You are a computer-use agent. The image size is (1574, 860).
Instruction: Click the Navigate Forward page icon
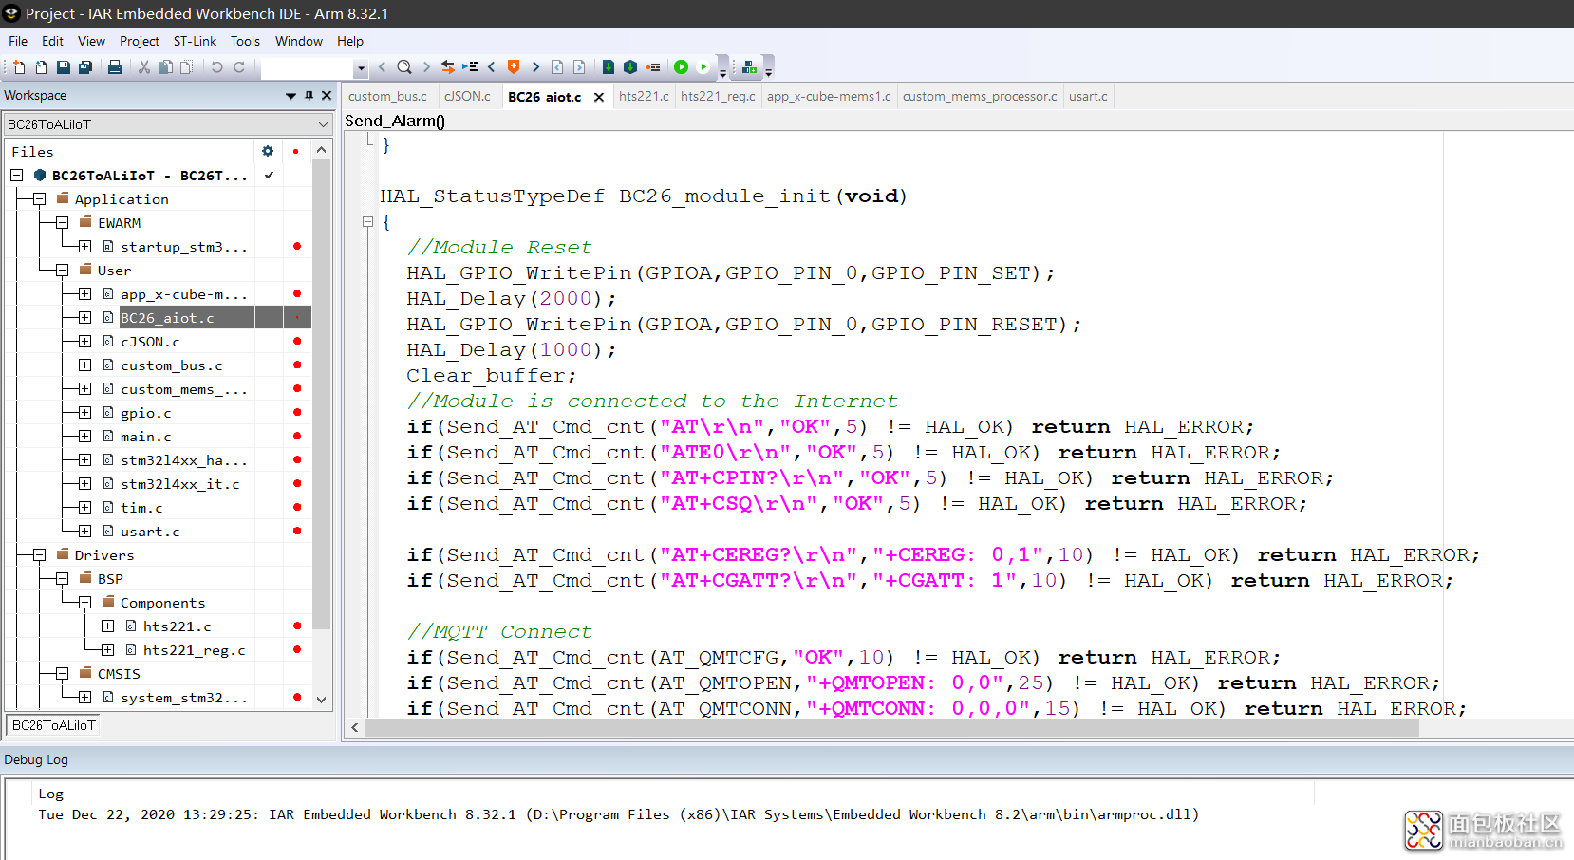[579, 67]
